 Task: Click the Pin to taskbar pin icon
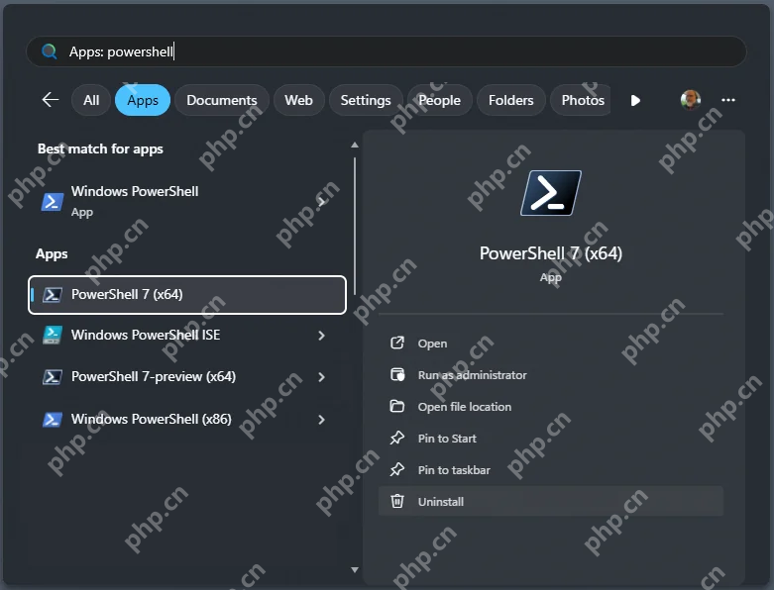click(397, 469)
